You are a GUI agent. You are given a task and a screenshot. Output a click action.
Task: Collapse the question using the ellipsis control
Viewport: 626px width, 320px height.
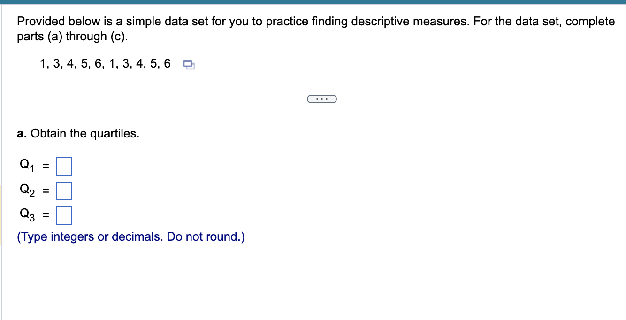[x=322, y=99]
